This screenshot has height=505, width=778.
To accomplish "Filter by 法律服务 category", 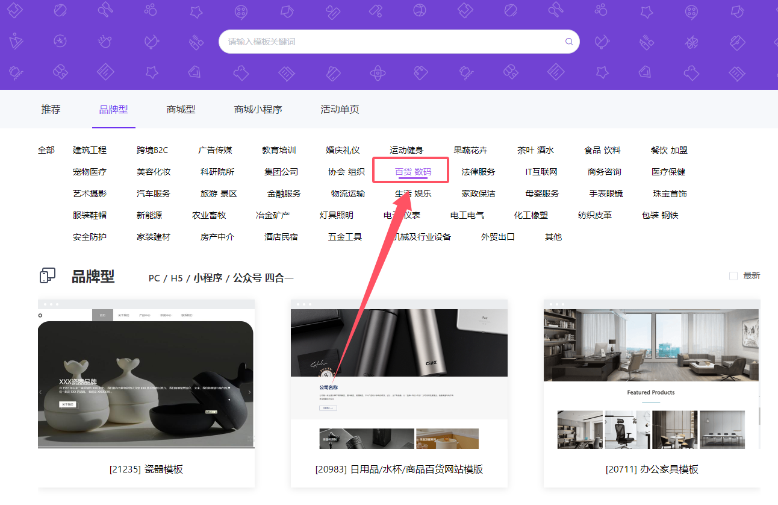I will click(x=478, y=172).
